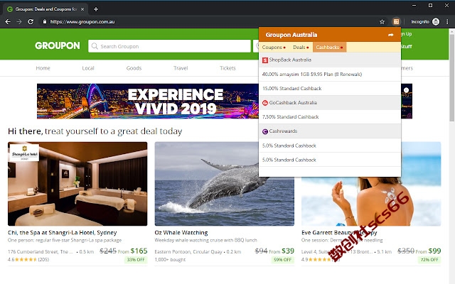Switch to the Deals tab in popup
The height and width of the screenshot is (284, 455).
[301, 48]
